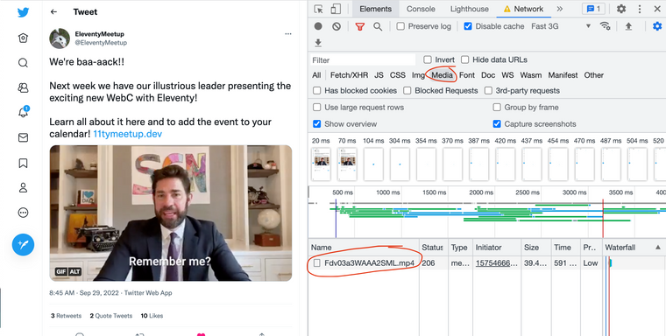666x336 pixels.
Task: Sort by the Waterfall column arrow
Action: click(658, 248)
